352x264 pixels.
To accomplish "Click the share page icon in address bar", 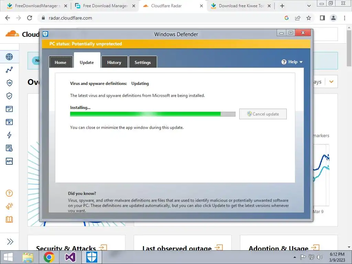I will point(298,18).
